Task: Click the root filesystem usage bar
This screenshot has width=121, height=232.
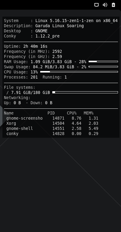Action: click(85, 92)
